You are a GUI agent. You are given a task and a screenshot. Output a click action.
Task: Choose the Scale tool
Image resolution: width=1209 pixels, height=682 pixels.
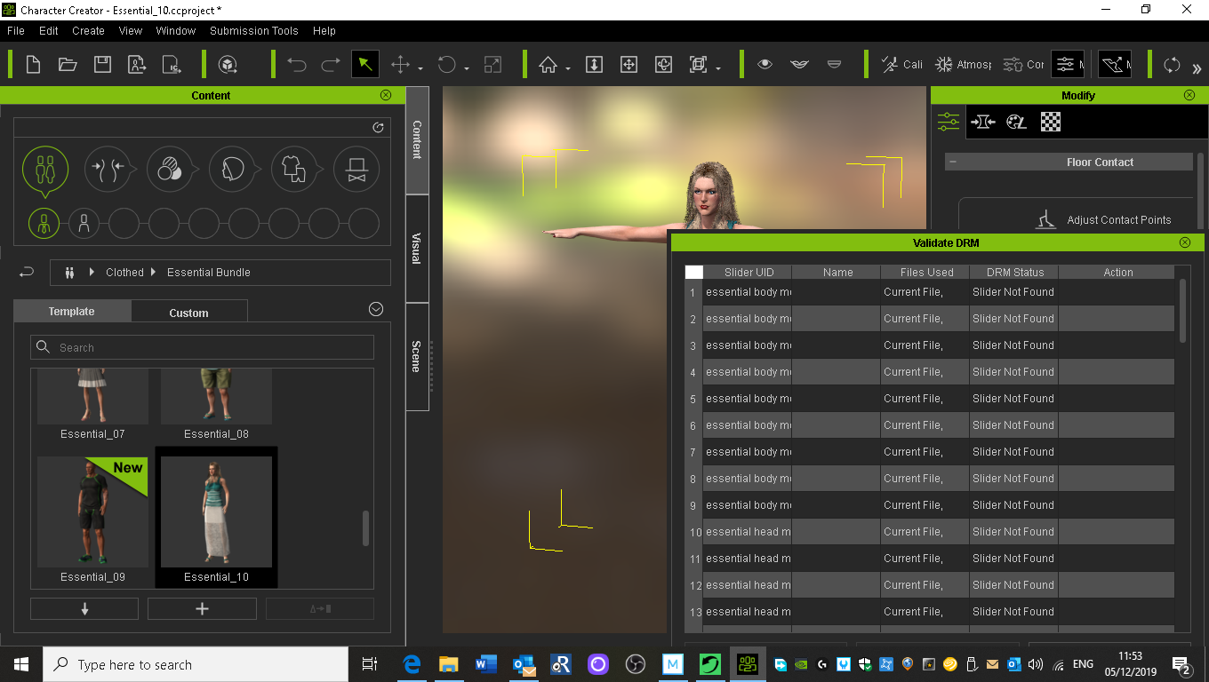492,65
